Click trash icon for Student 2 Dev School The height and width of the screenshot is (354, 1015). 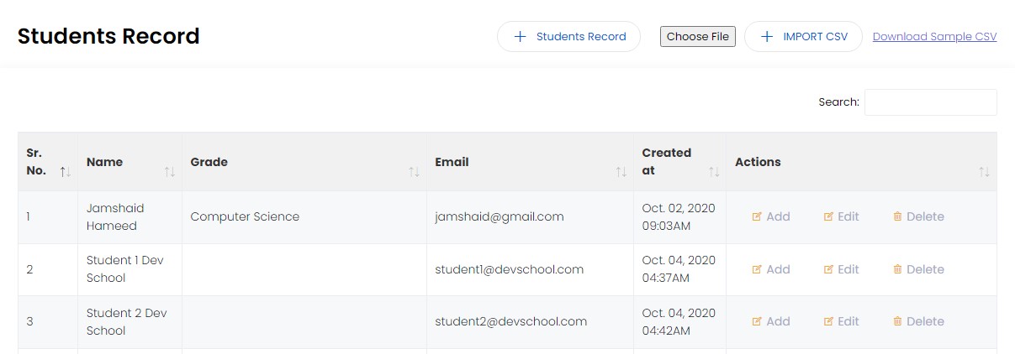(897, 321)
